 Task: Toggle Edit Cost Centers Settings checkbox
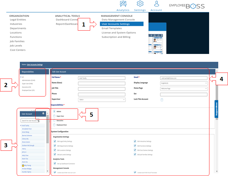[135, 150]
